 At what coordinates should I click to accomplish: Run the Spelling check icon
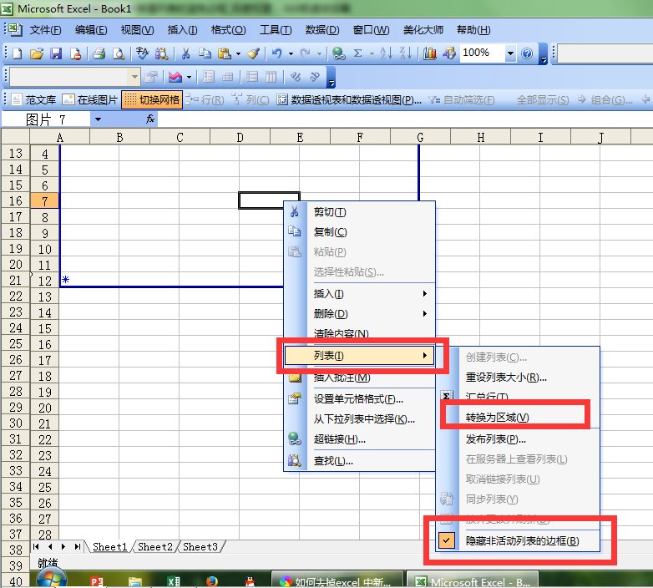[x=142, y=53]
